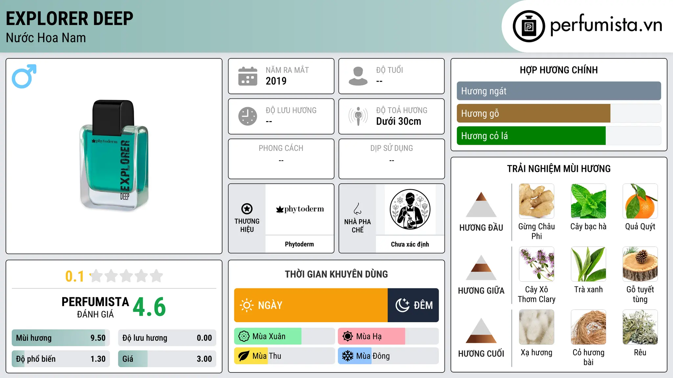673x378 pixels.
Task: Click the PHONG CÁCH card
Action: (281, 159)
